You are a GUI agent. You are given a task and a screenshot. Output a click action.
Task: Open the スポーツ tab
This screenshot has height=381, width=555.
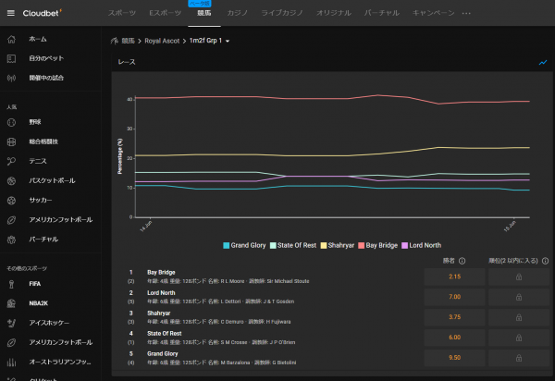(122, 13)
